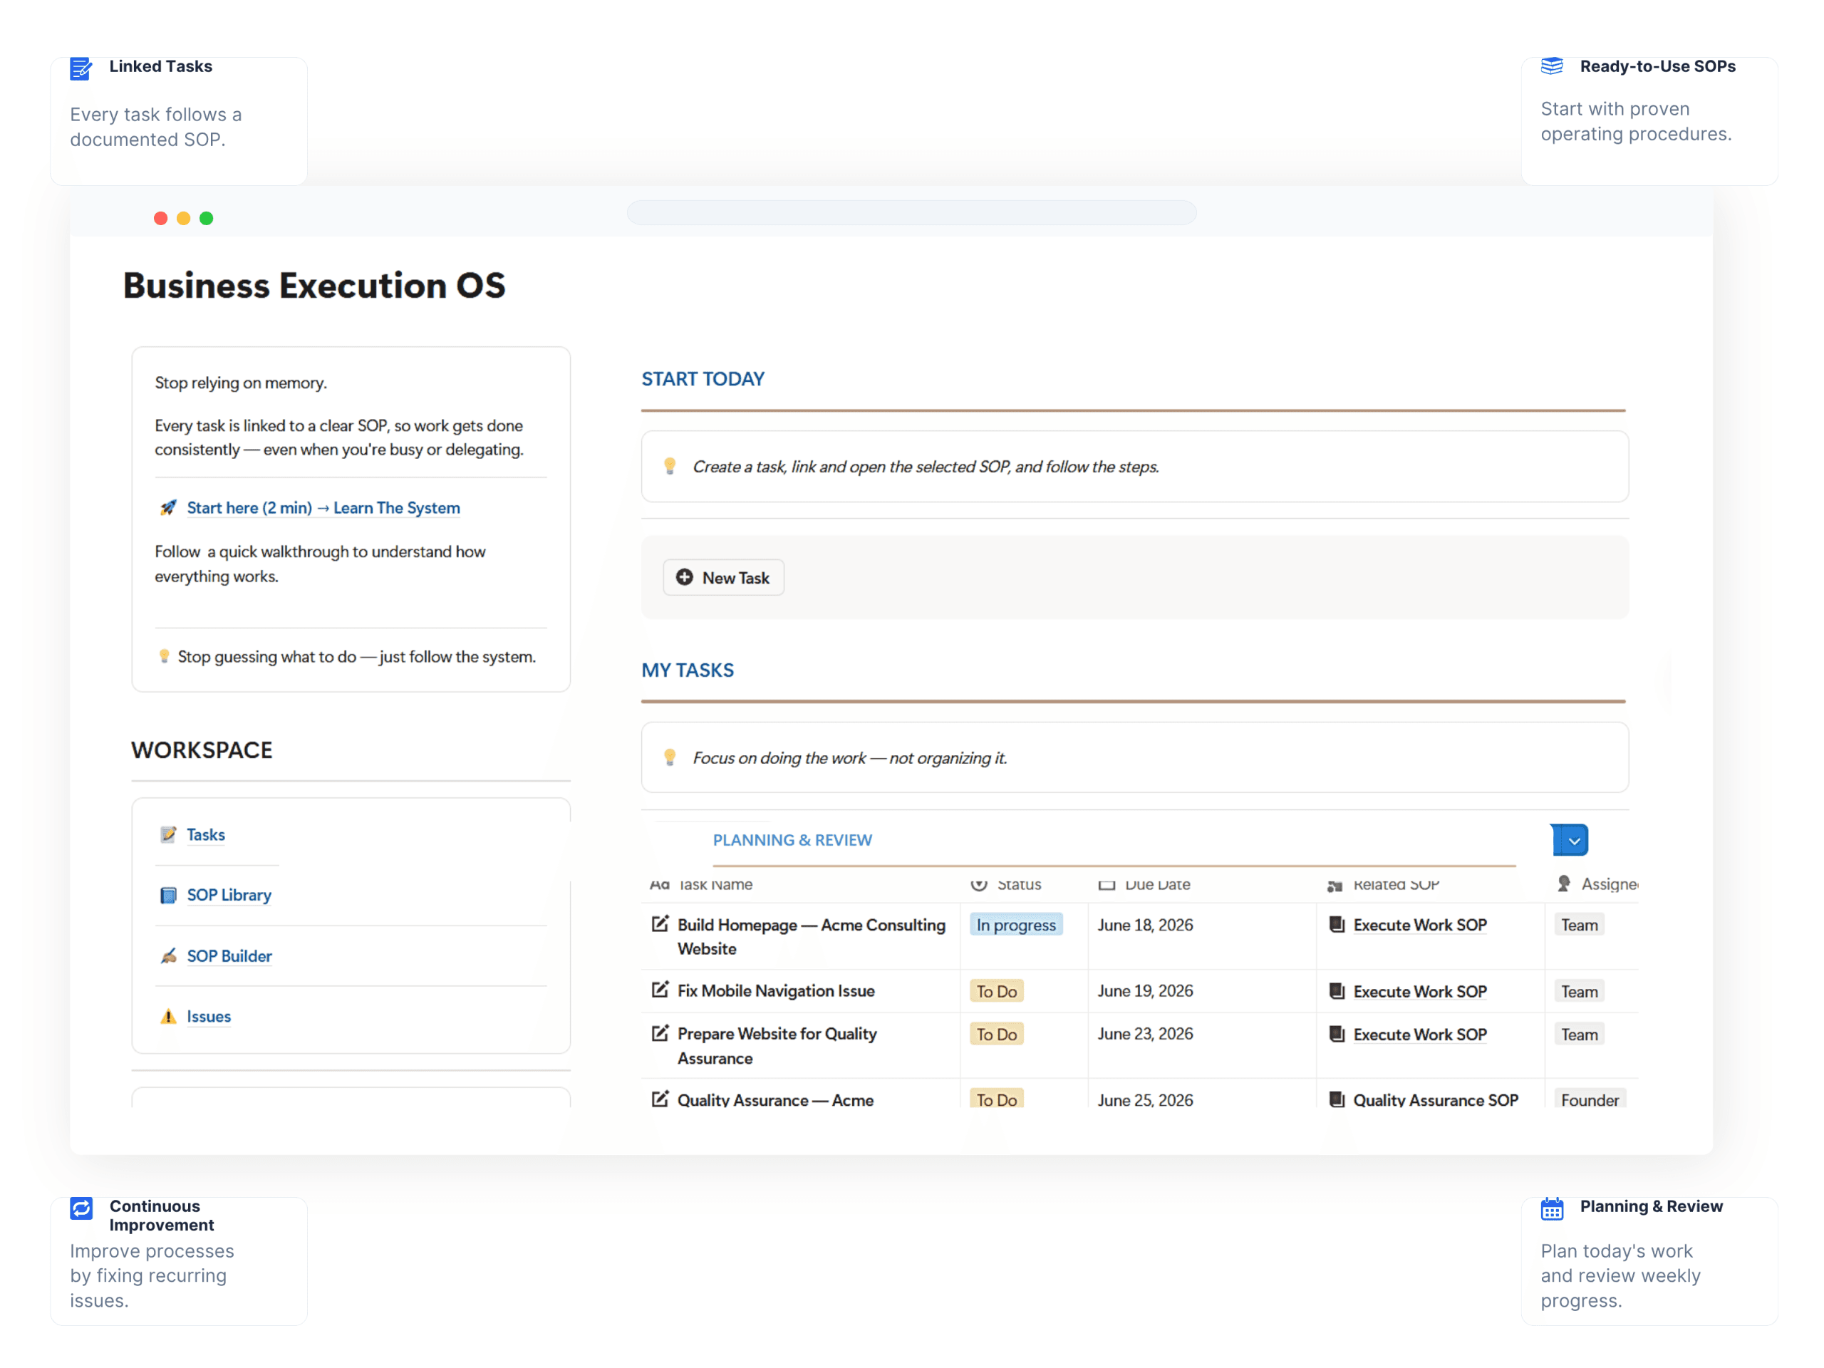Click the edit icon for Fix Mobile Navigation Issue

pos(660,990)
